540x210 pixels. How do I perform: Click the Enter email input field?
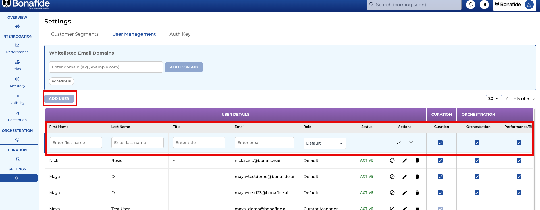pyautogui.click(x=264, y=143)
